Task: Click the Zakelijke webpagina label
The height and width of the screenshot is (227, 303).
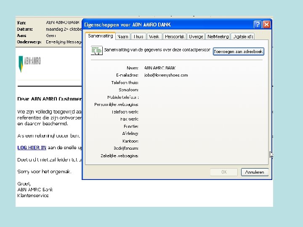Action: [120, 156]
